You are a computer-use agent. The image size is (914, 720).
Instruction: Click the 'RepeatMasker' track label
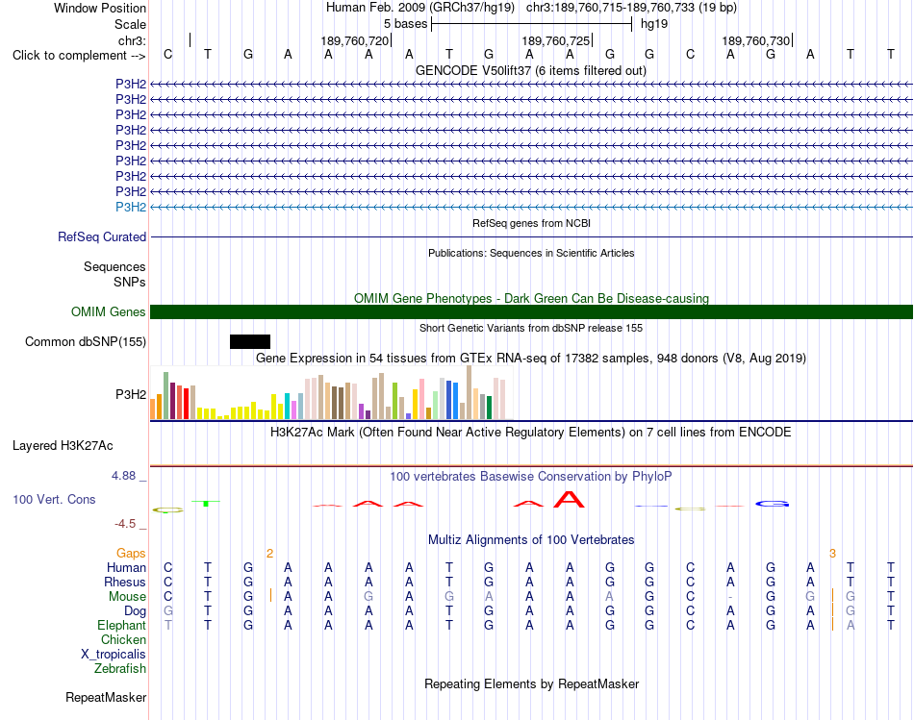[x=106, y=697]
